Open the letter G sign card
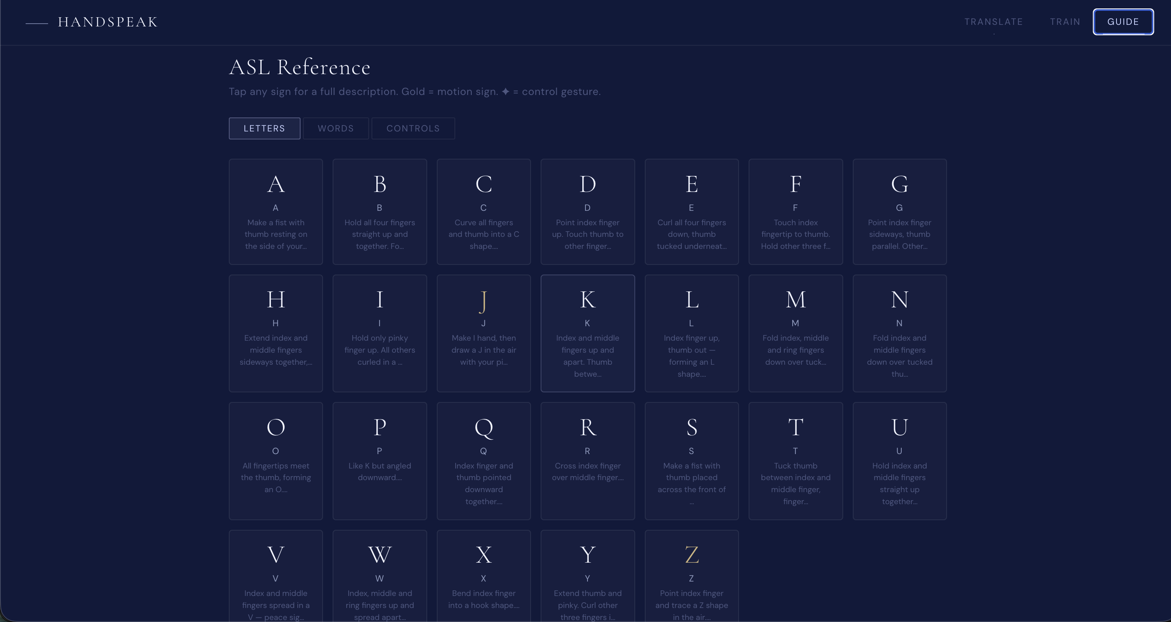 pos(899,212)
